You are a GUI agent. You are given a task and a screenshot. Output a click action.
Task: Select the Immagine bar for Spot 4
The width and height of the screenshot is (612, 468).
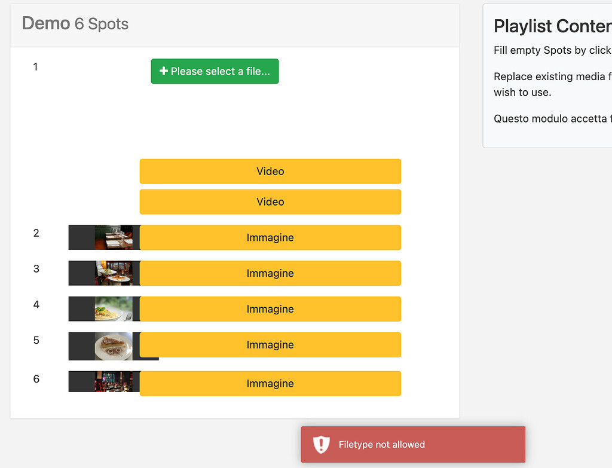pyautogui.click(x=270, y=309)
